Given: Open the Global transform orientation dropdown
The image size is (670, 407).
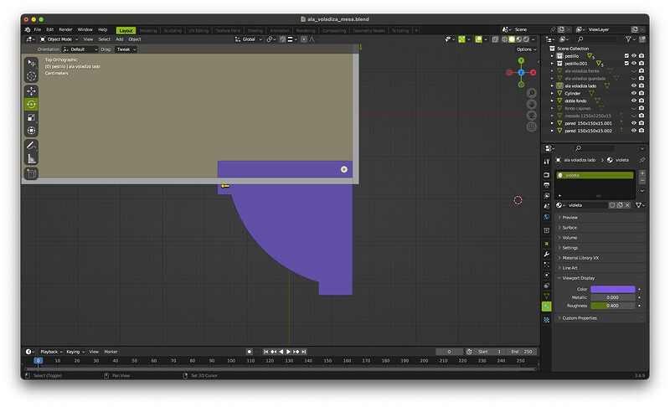Looking at the screenshot, I should [x=248, y=39].
